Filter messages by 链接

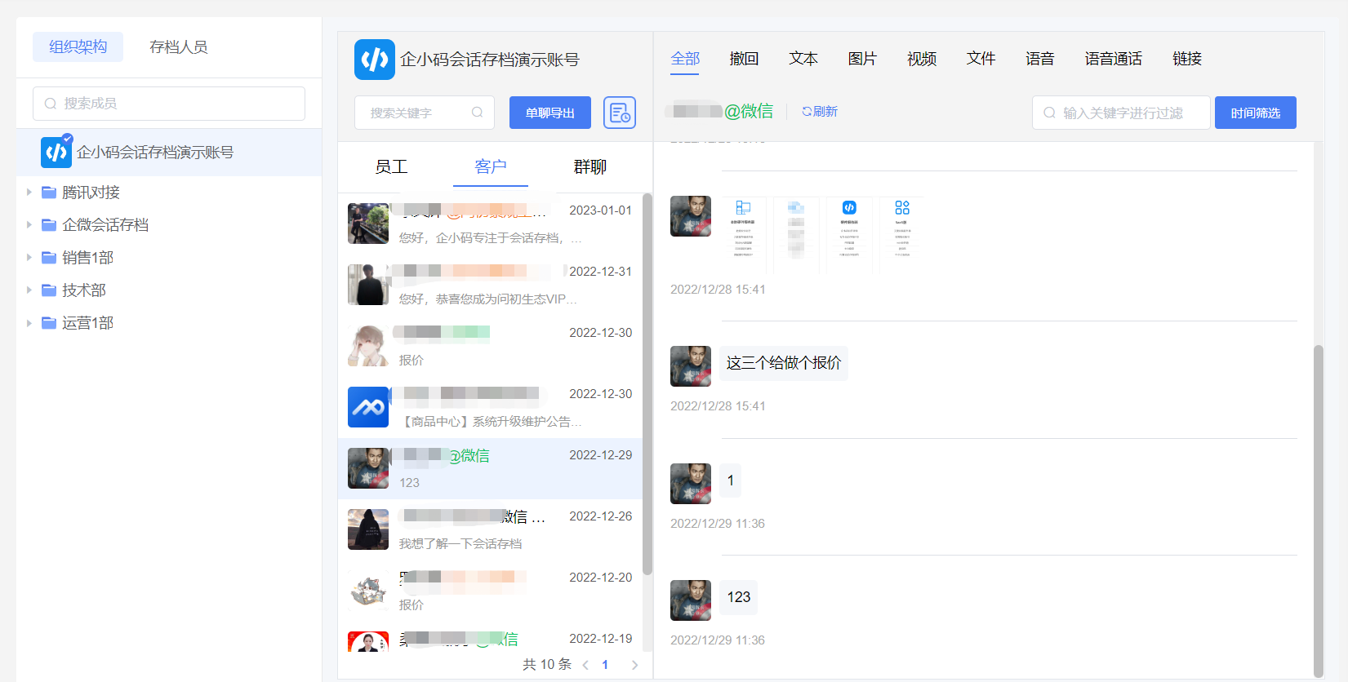(x=1187, y=59)
